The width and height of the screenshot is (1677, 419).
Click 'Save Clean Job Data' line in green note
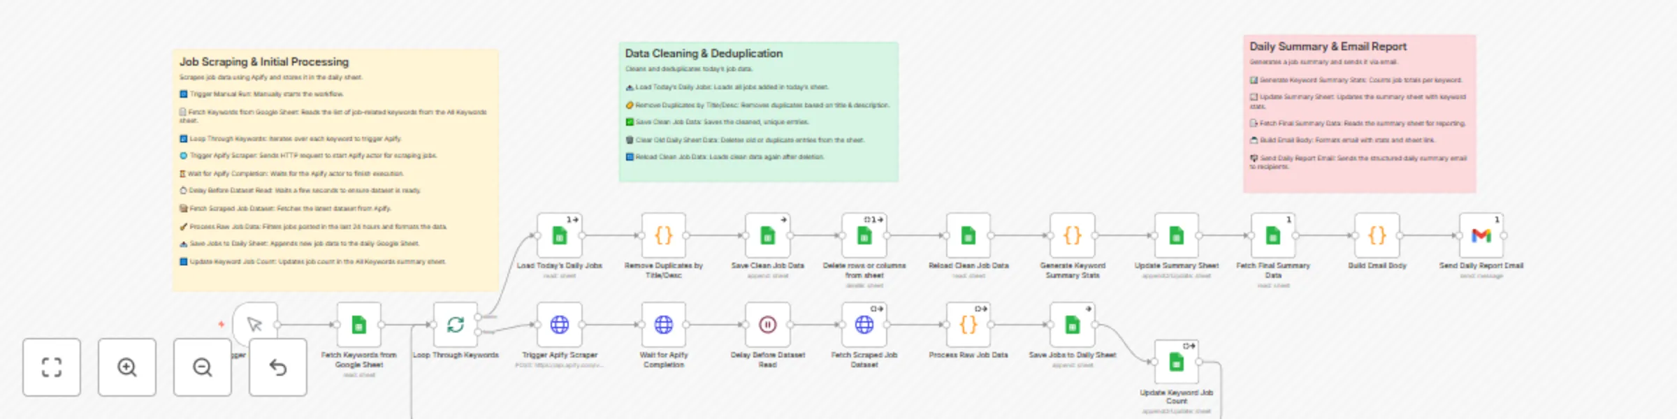(717, 122)
